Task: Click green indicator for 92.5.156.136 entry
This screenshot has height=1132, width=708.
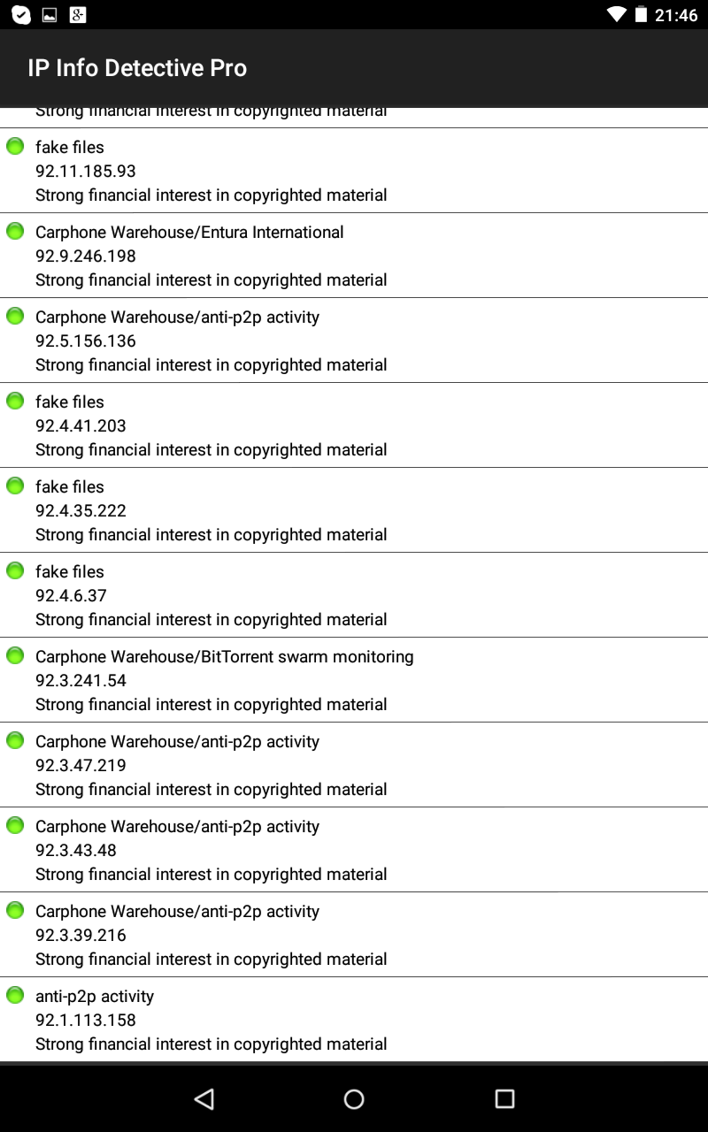Action: point(15,316)
